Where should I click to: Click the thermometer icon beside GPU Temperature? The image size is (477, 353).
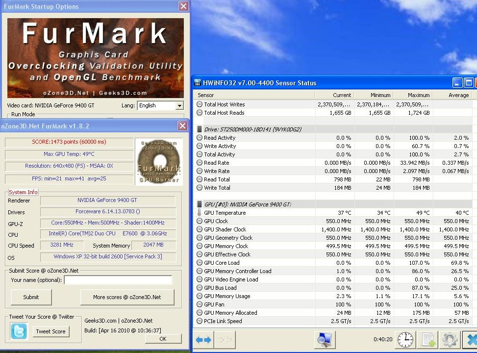[199, 212]
